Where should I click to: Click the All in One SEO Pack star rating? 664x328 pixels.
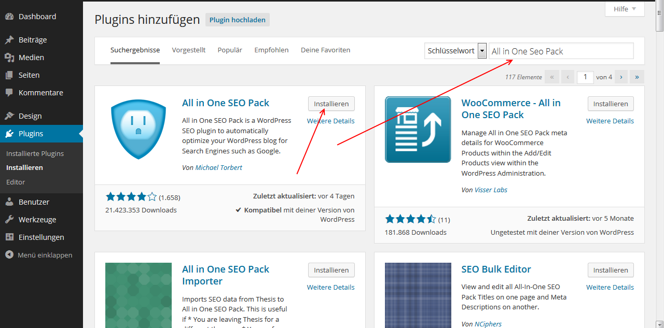click(x=131, y=197)
